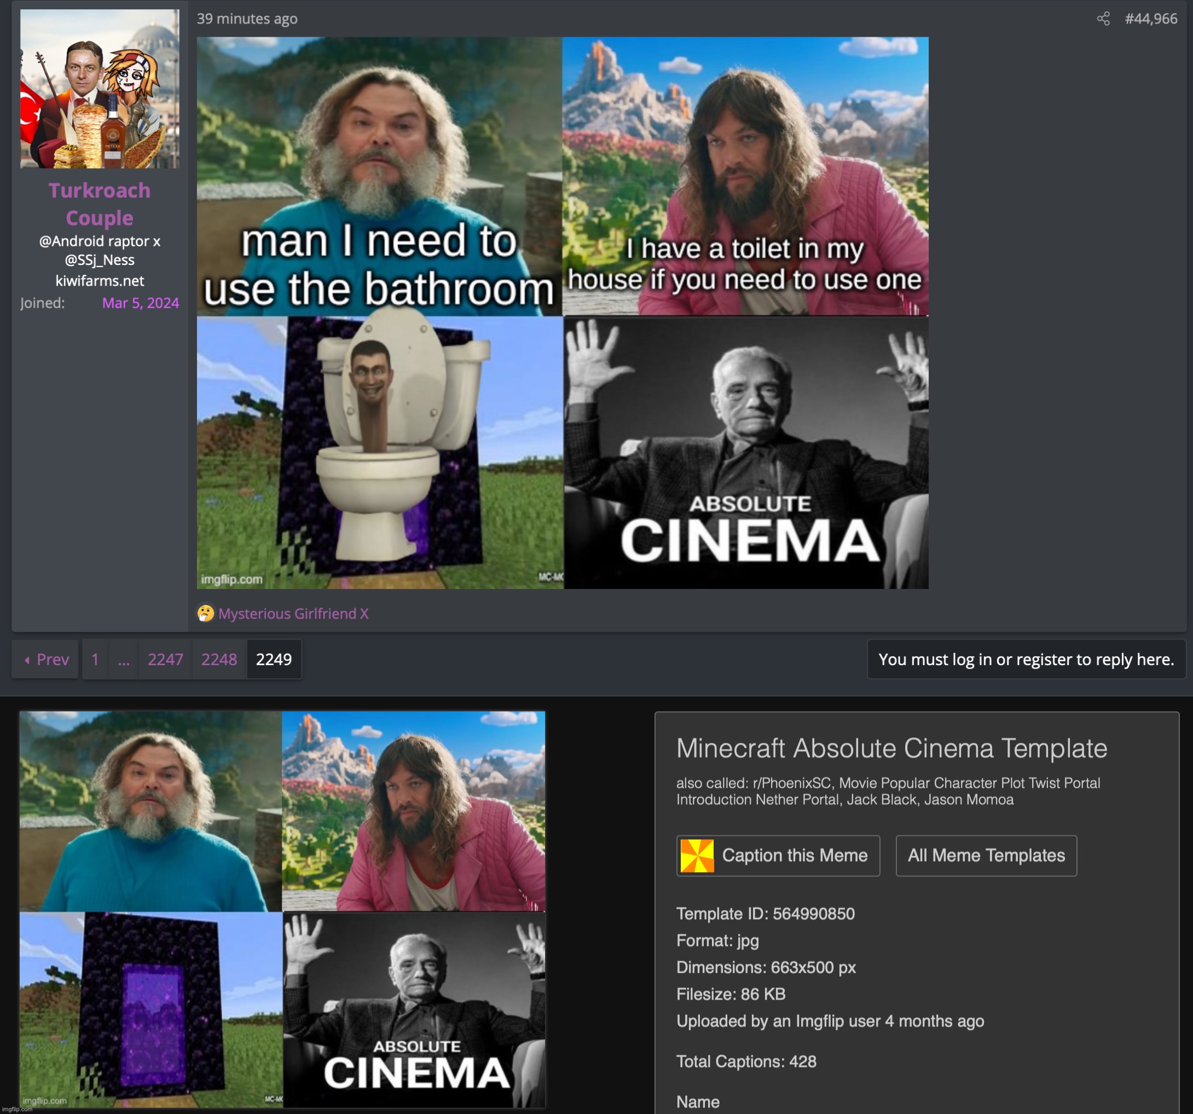Image resolution: width=1193 pixels, height=1114 pixels.
Task: Go to the Prev page
Action: [45, 659]
